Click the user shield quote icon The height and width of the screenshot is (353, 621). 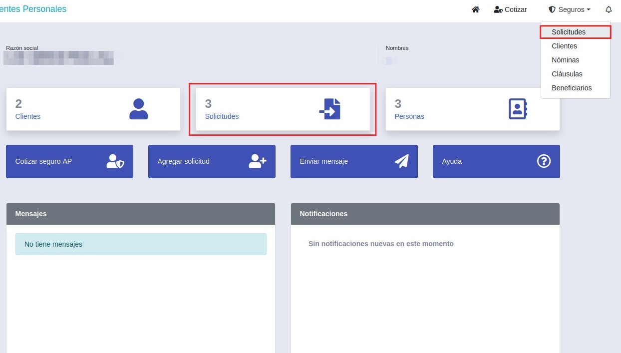coord(115,161)
